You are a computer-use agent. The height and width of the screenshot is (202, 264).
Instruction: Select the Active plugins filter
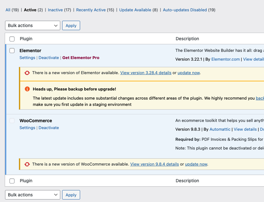click(x=30, y=10)
